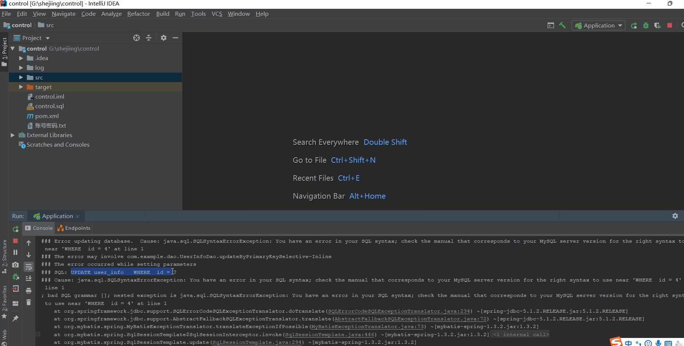The height and width of the screenshot is (346, 684).
Task: Toggle scroll to end of console
Action: tap(29, 279)
